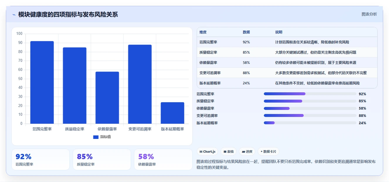Screen dimensions: 389x182
Task: Click the 85% value in the table
Action: point(246,52)
